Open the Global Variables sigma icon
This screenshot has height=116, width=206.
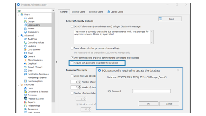coord(25,60)
